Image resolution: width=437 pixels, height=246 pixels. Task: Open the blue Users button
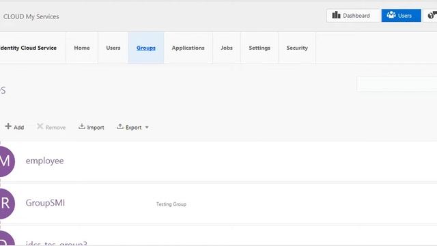401,16
